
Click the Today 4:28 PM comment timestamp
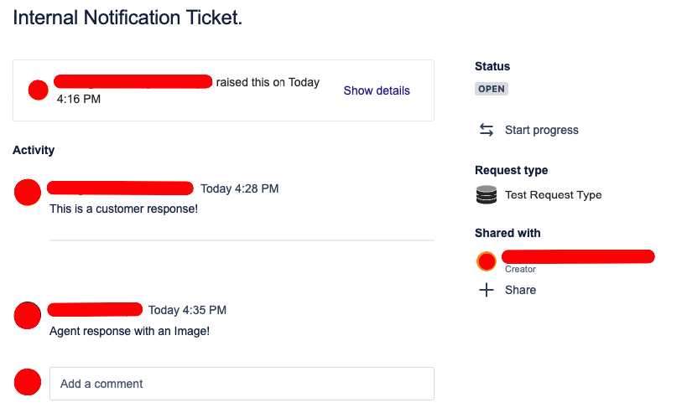(239, 188)
